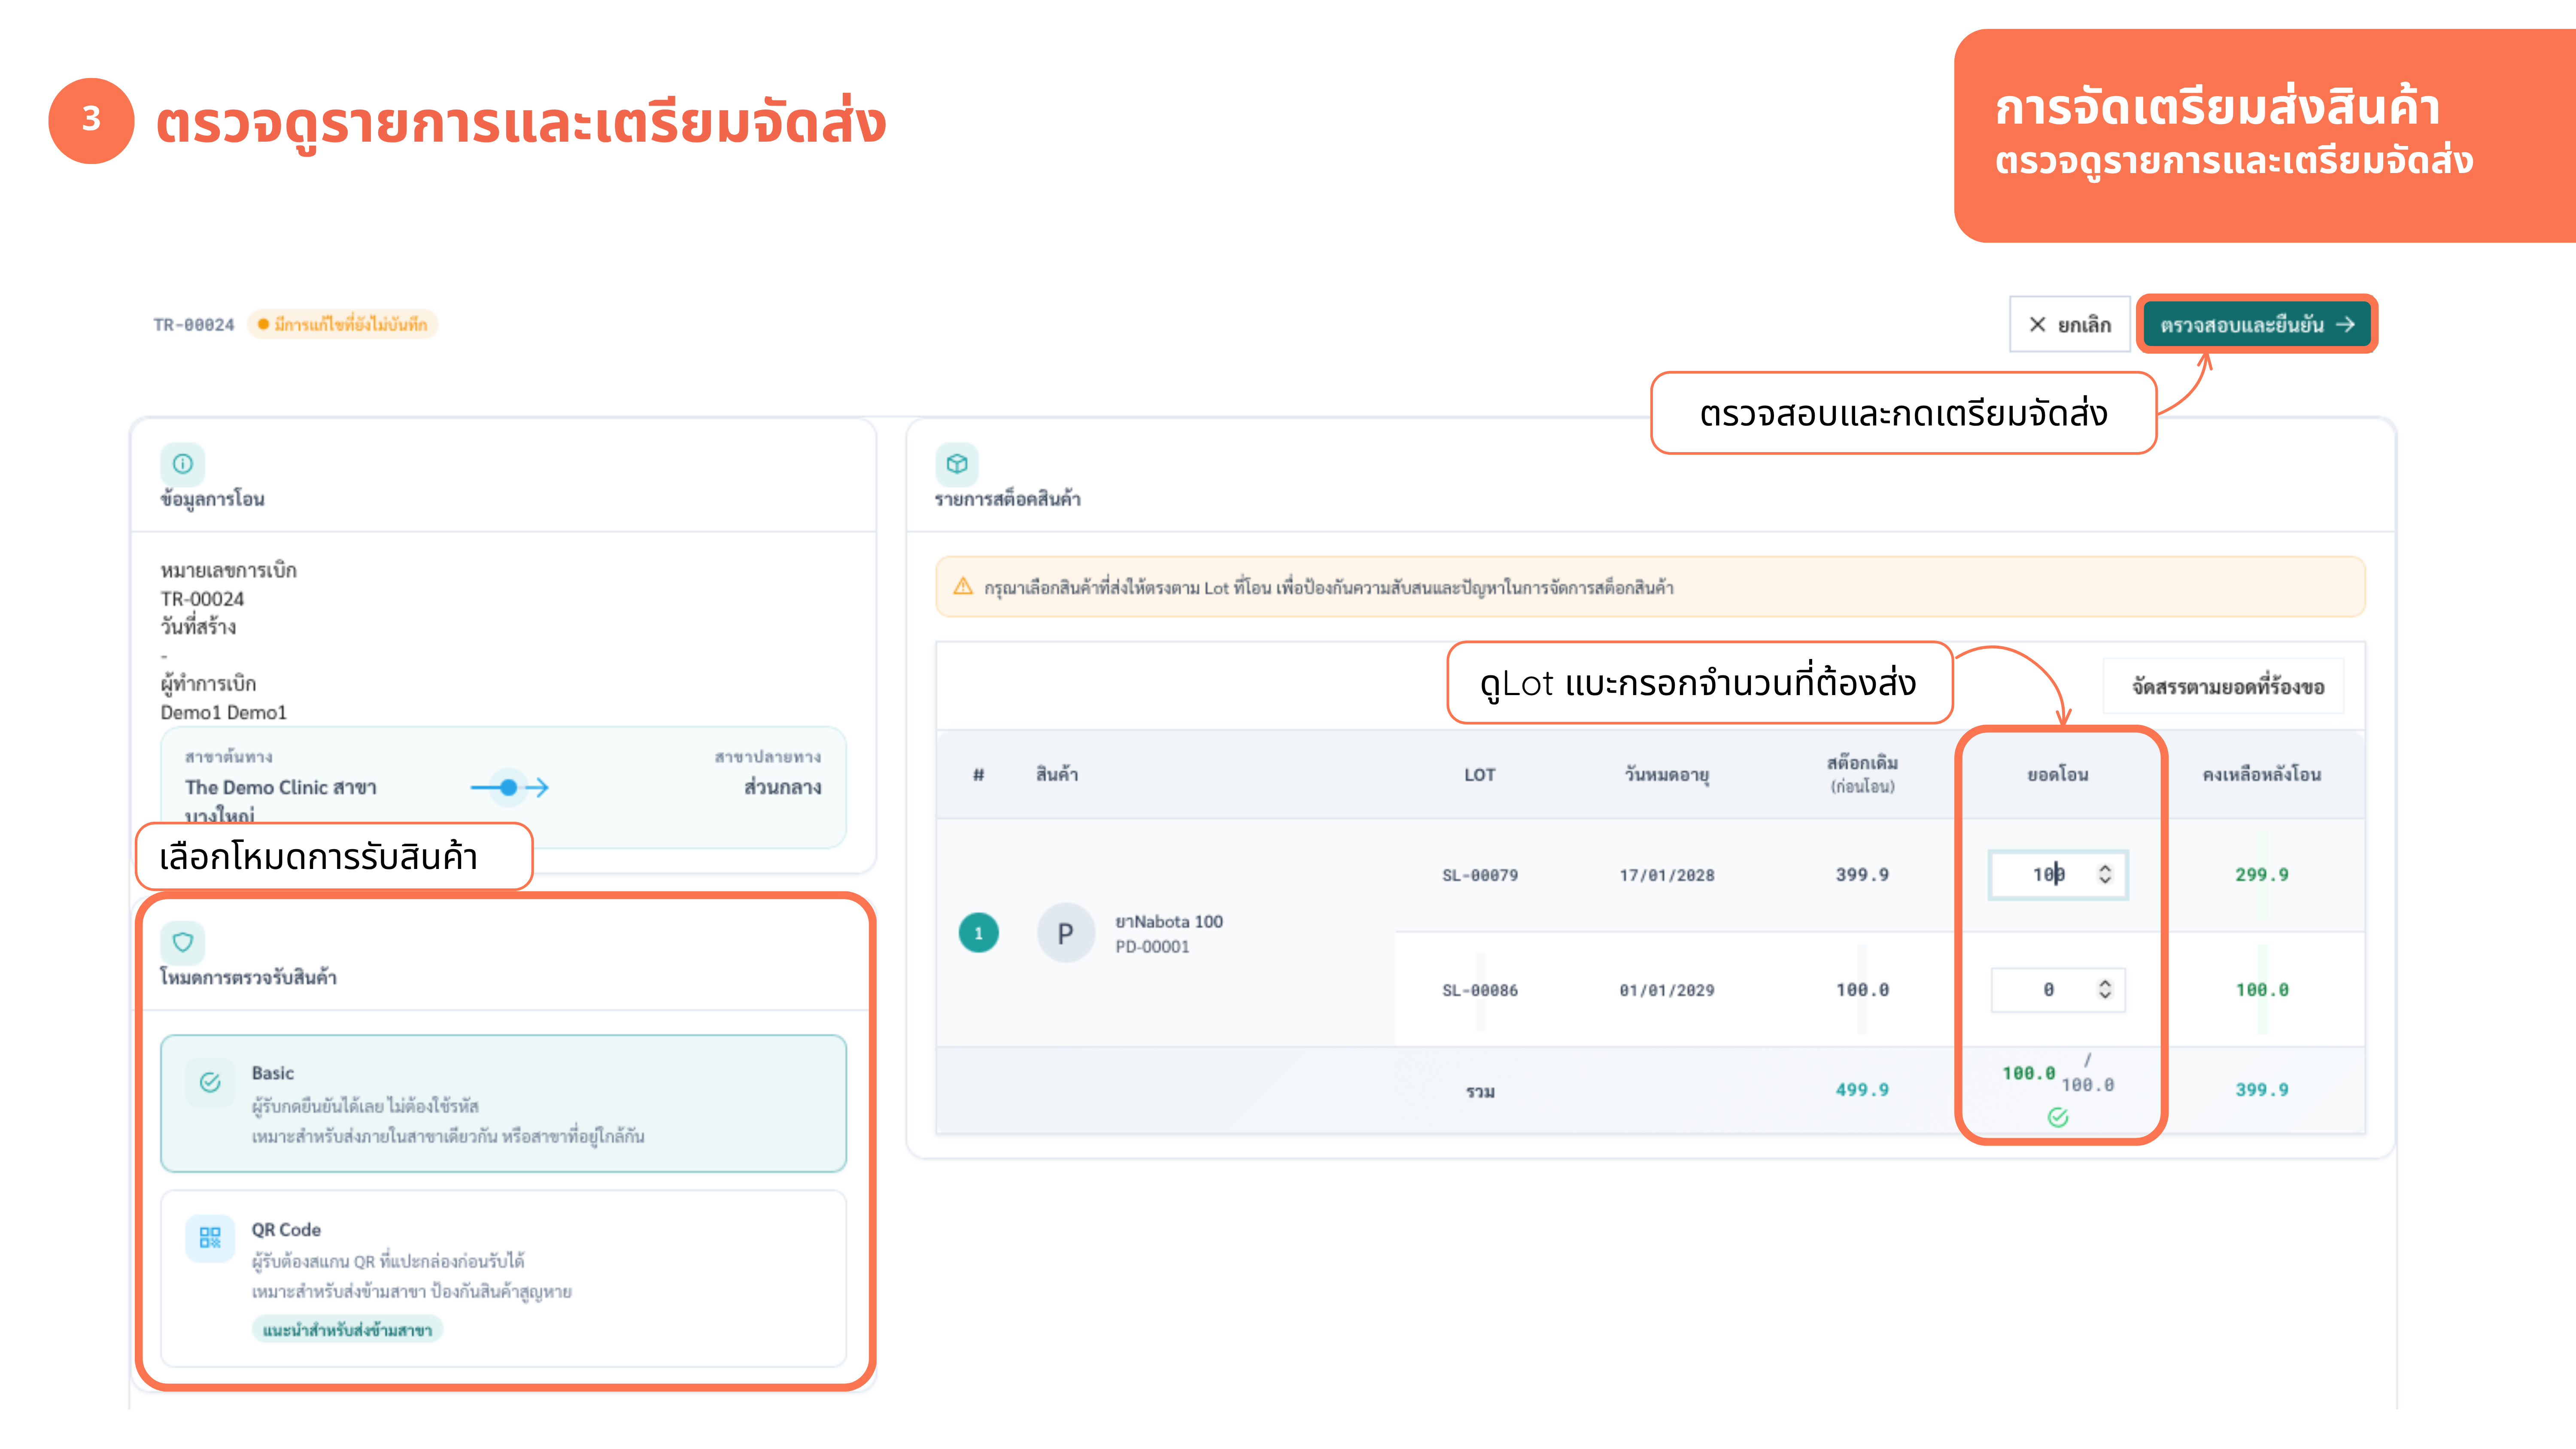Click the ยอดโอน column header
This screenshot has height=1449, width=2576.
(2058, 775)
